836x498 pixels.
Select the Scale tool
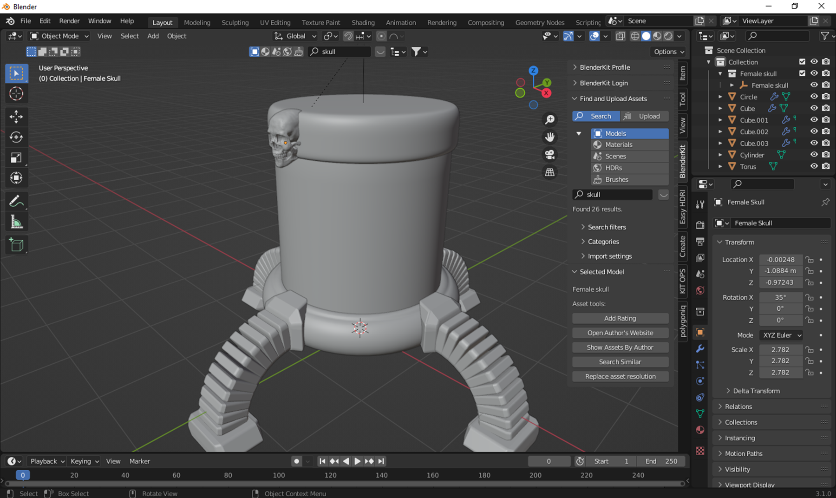click(x=16, y=157)
